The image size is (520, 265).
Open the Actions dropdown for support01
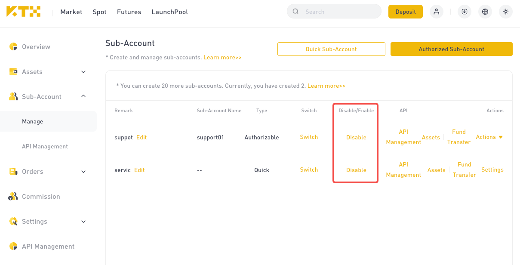click(x=489, y=137)
